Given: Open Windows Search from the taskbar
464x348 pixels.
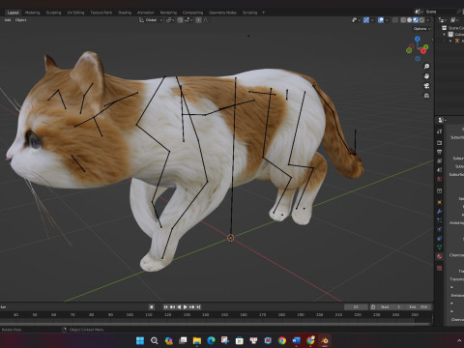Looking at the screenshot, I should point(155,340).
